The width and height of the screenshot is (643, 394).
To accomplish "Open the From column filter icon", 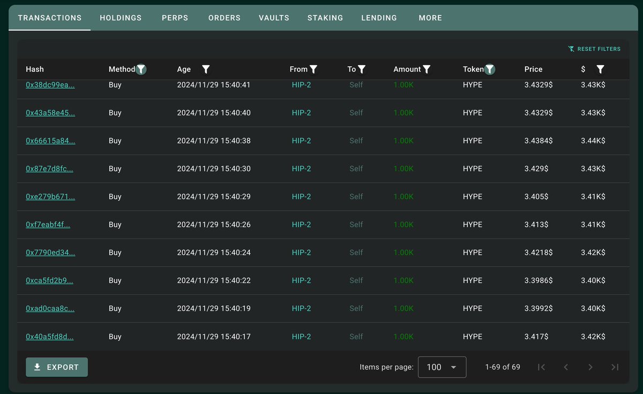I will click(x=313, y=69).
